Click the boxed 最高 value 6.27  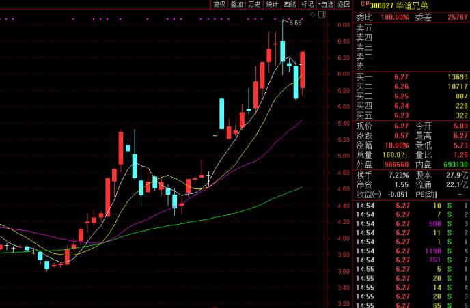pos(459,135)
